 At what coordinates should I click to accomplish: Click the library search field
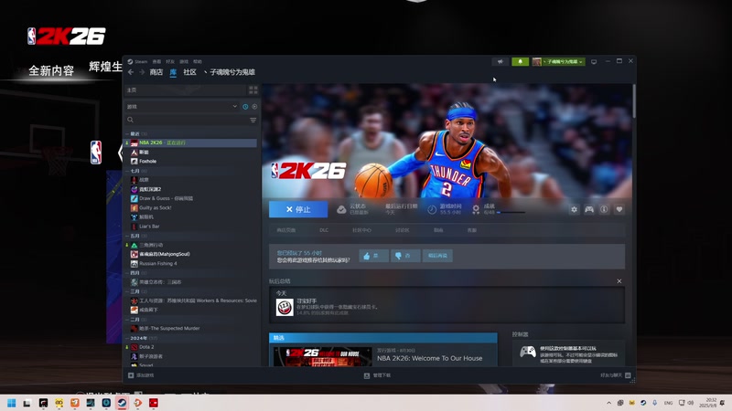[187, 120]
